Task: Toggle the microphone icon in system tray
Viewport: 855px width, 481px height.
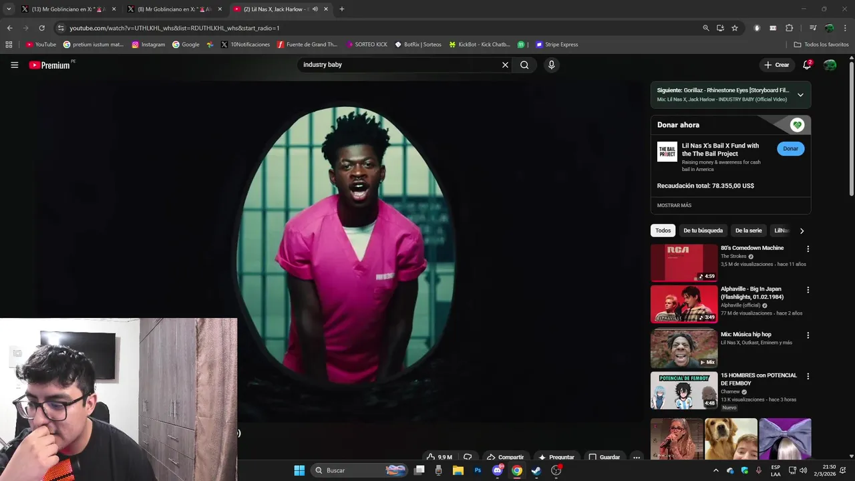Action: (759, 470)
